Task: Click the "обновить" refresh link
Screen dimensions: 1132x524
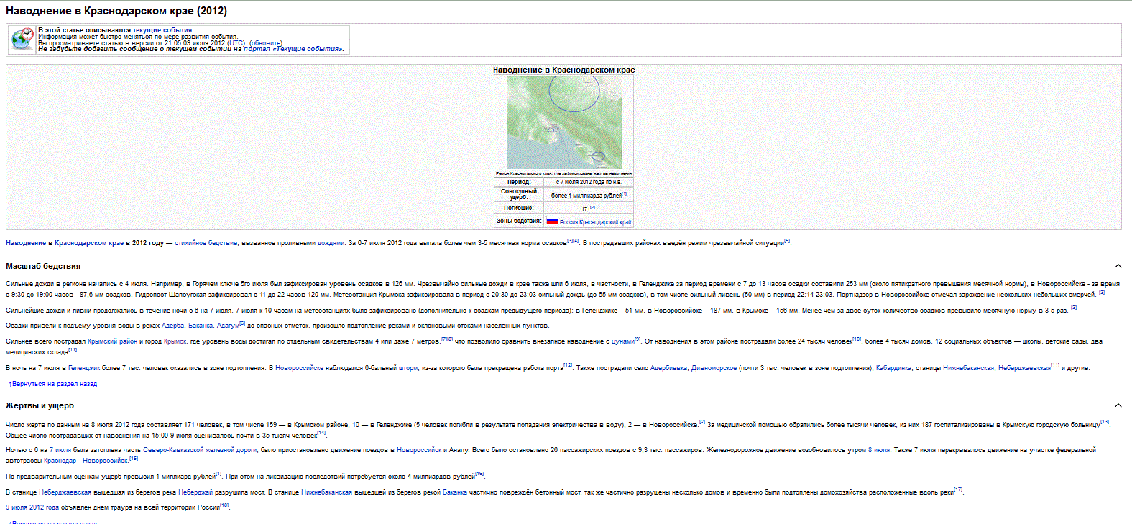Action: (x=266, y=43)
